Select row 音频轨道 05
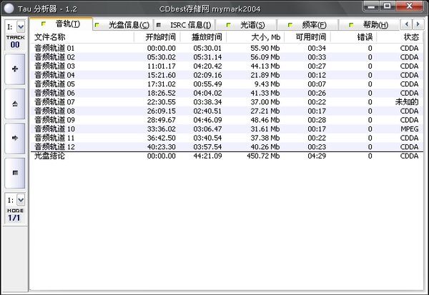This screenshot has height=295, width=429. 227,84
